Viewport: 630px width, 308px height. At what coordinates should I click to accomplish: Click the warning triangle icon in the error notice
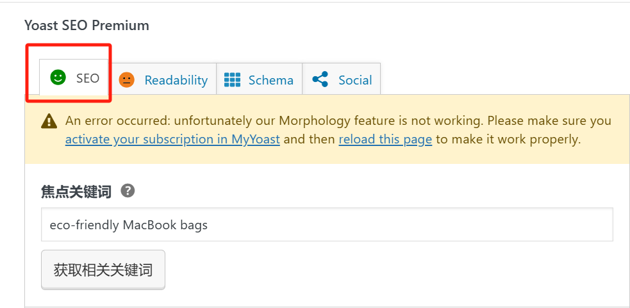49,121
